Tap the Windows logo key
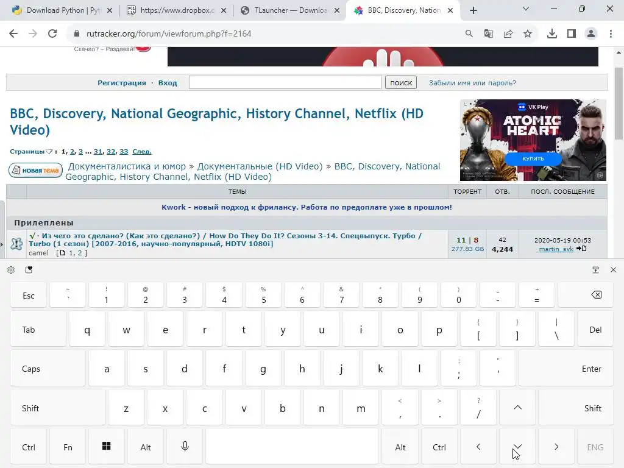This screenshot has height=468, width=624. click(106, 447)
